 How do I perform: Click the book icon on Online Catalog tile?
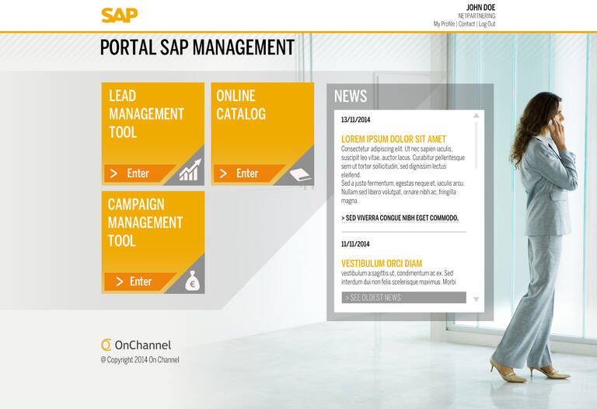tap(299, 174)
